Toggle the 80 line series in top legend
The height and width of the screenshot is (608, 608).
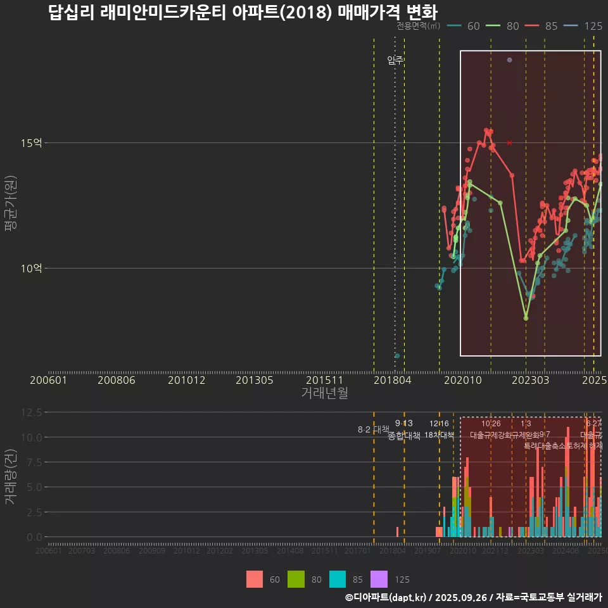click(503, 26)
